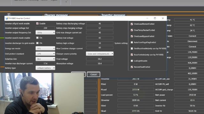The image size is (204, 114).
Task: Click the Inverter message heading
Action: pos(113,15)
